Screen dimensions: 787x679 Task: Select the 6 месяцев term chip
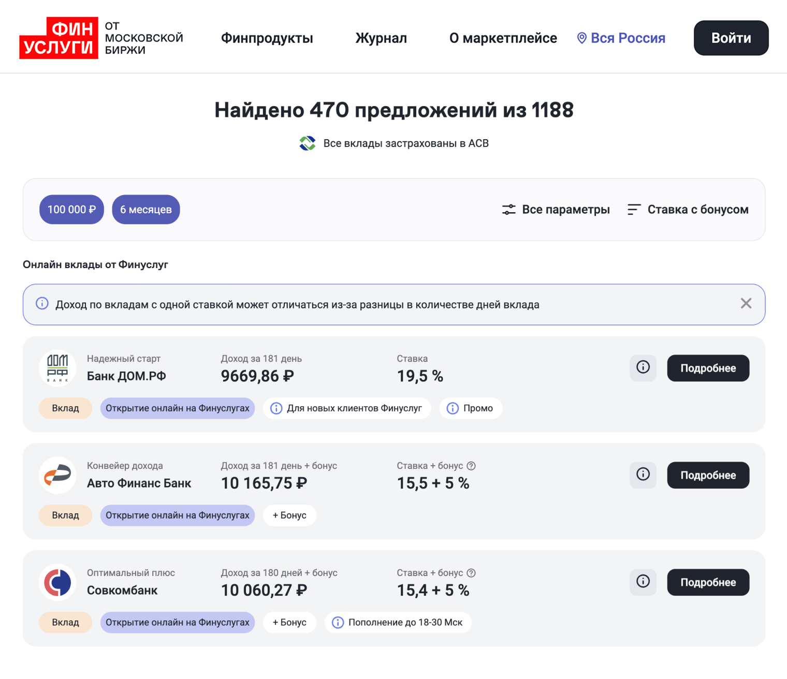(146, 210)
